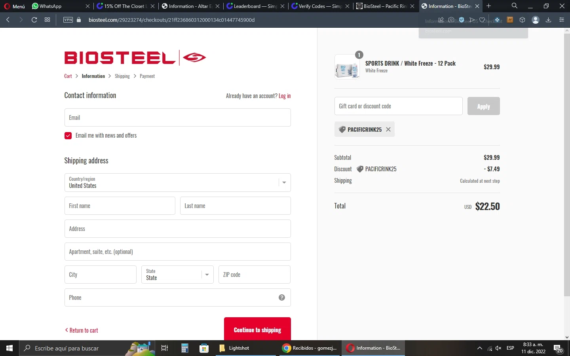Add page to bookmarks with heart icon
This screenshot has height=356, width=570.
pos(482,20)
